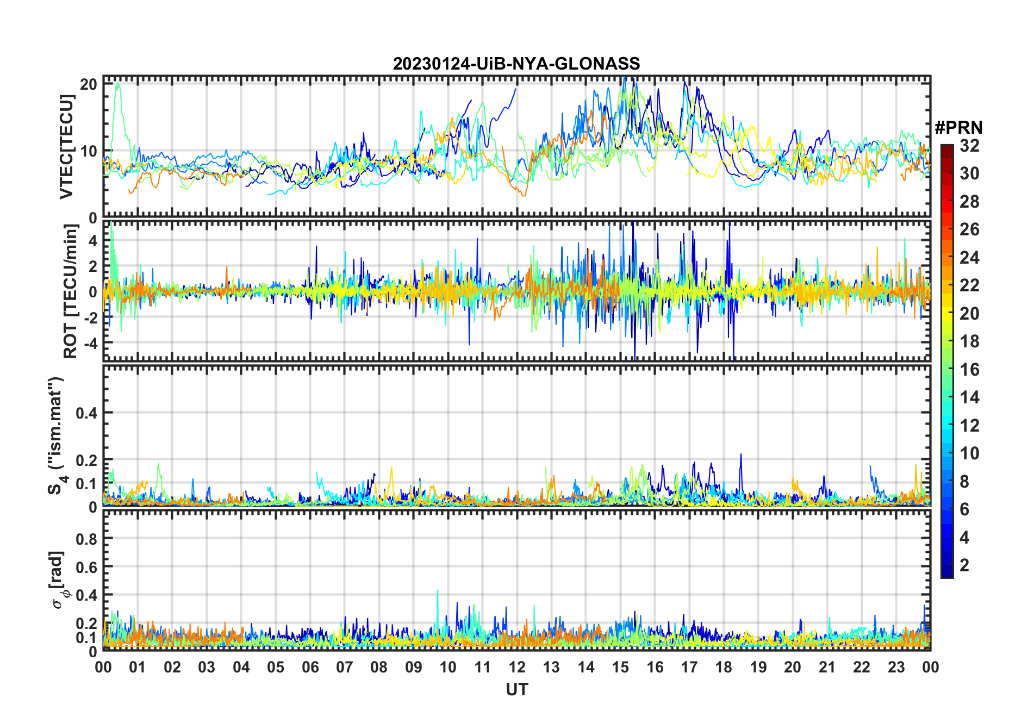Click VTEC y-axis tick label 20
Image resolution: width=1034 pixels, height=723 pixels.
coord(89,84)
